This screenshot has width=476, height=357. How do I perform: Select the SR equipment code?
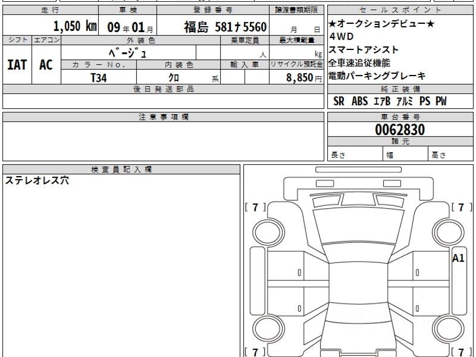[339, 102]
